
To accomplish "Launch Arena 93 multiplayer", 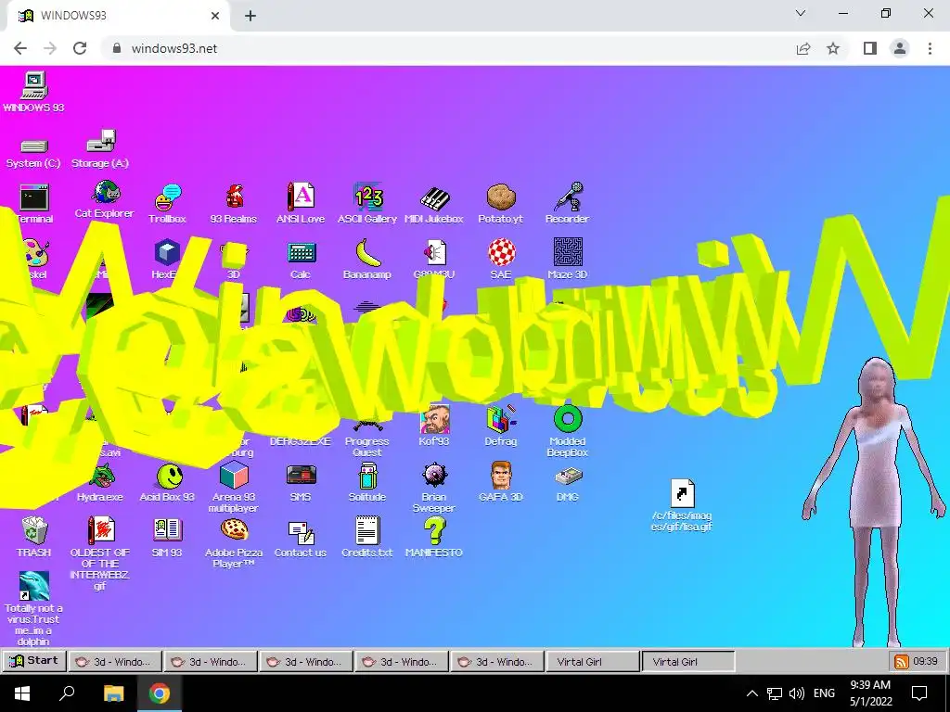I will (x=234, y=476).
